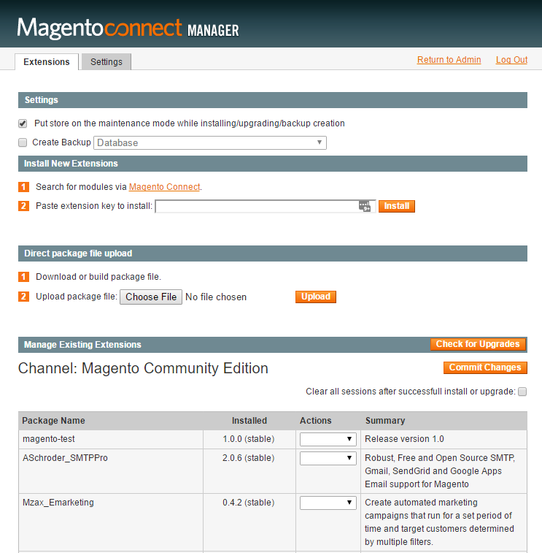
Task: Click the Package Name column header
Action: point(53,421)
